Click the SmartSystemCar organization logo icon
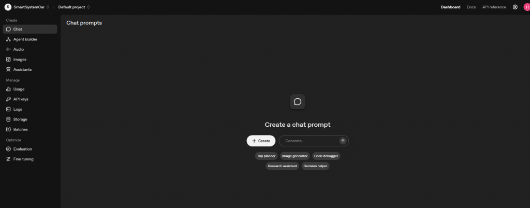This screenshot has width=530, height=208. [8, 7]
